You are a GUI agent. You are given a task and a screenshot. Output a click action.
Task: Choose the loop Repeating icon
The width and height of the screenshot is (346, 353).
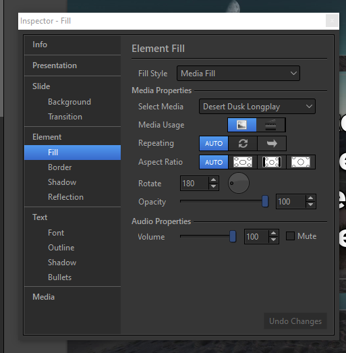[x=243, y=143]
